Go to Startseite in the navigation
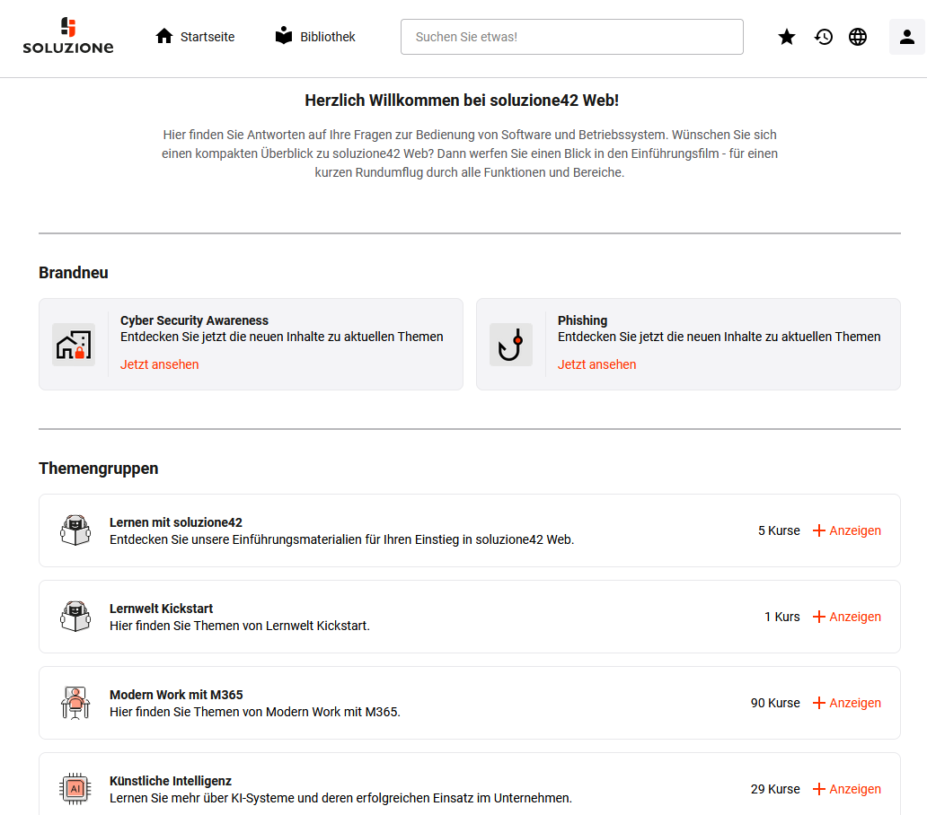This screenshot has width=927, height=815. 195,37
